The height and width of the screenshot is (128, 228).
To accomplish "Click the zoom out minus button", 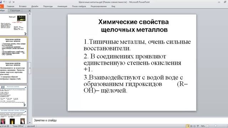I will click(207, 126).
